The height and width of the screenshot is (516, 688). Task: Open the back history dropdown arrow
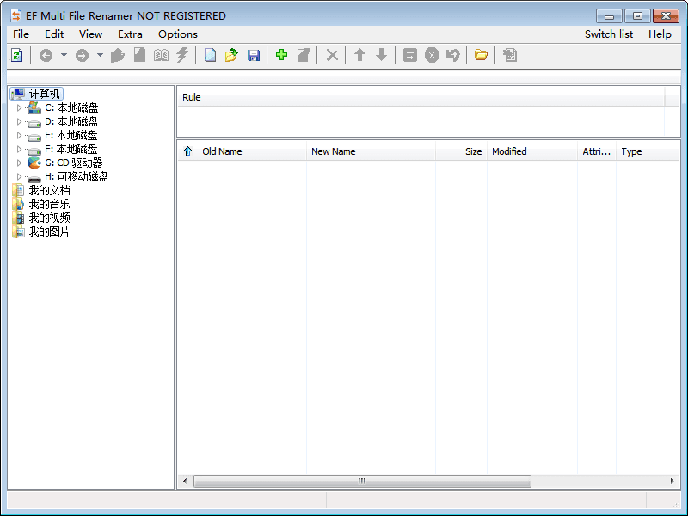point(64,55)
